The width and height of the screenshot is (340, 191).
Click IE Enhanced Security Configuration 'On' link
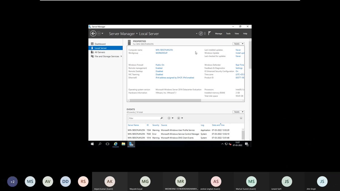(237, 71)
